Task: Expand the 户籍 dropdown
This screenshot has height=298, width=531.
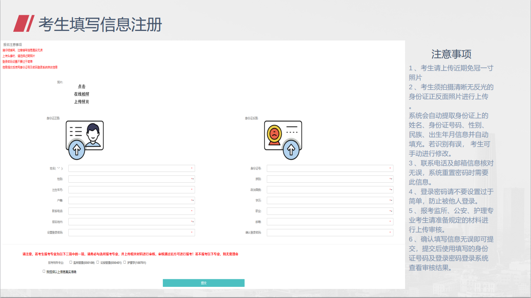Action: point(131,200)
